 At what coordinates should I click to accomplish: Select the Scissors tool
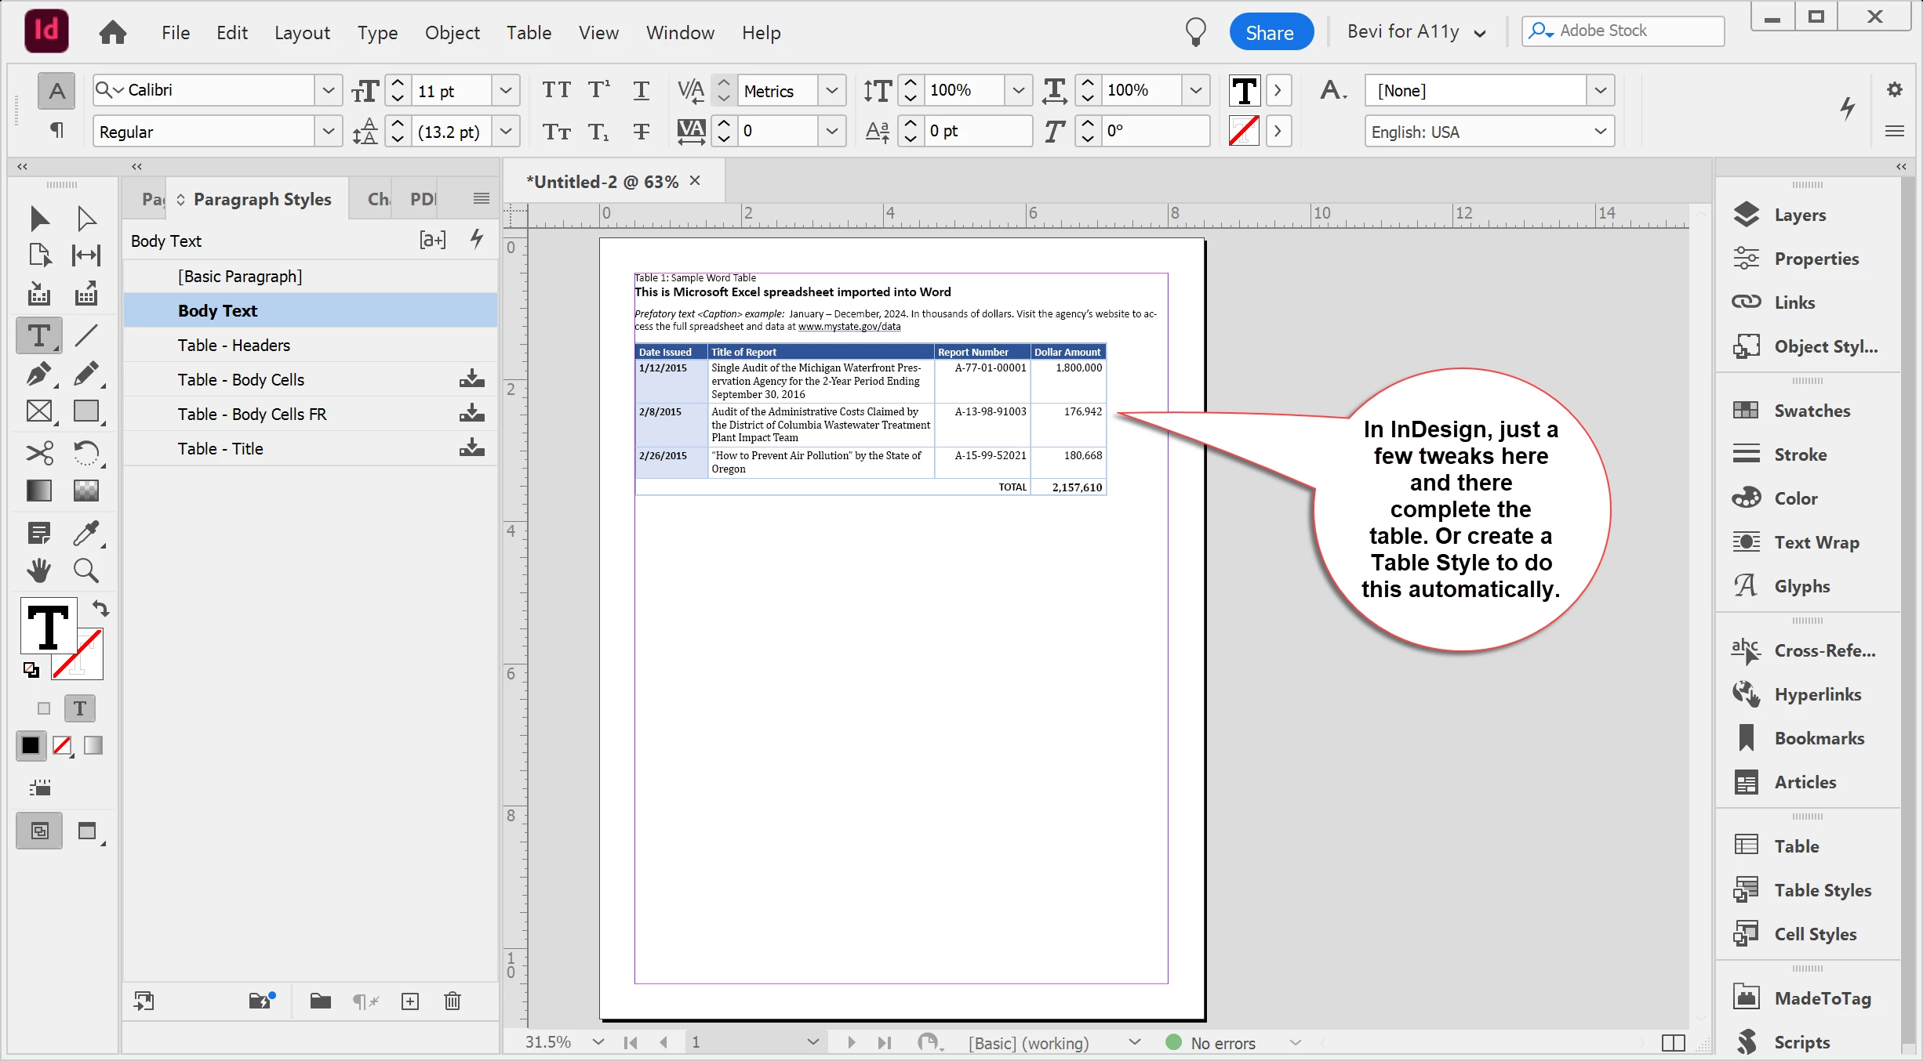point(38,453)
